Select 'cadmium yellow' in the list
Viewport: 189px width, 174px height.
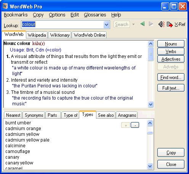click(x=22, y=134)
